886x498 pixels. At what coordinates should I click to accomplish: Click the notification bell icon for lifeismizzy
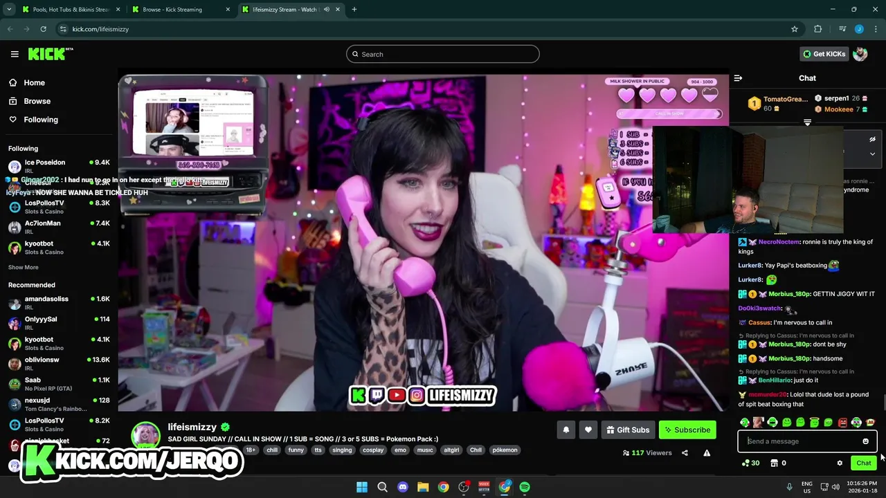pyautogui.click(x=566, y=430)
